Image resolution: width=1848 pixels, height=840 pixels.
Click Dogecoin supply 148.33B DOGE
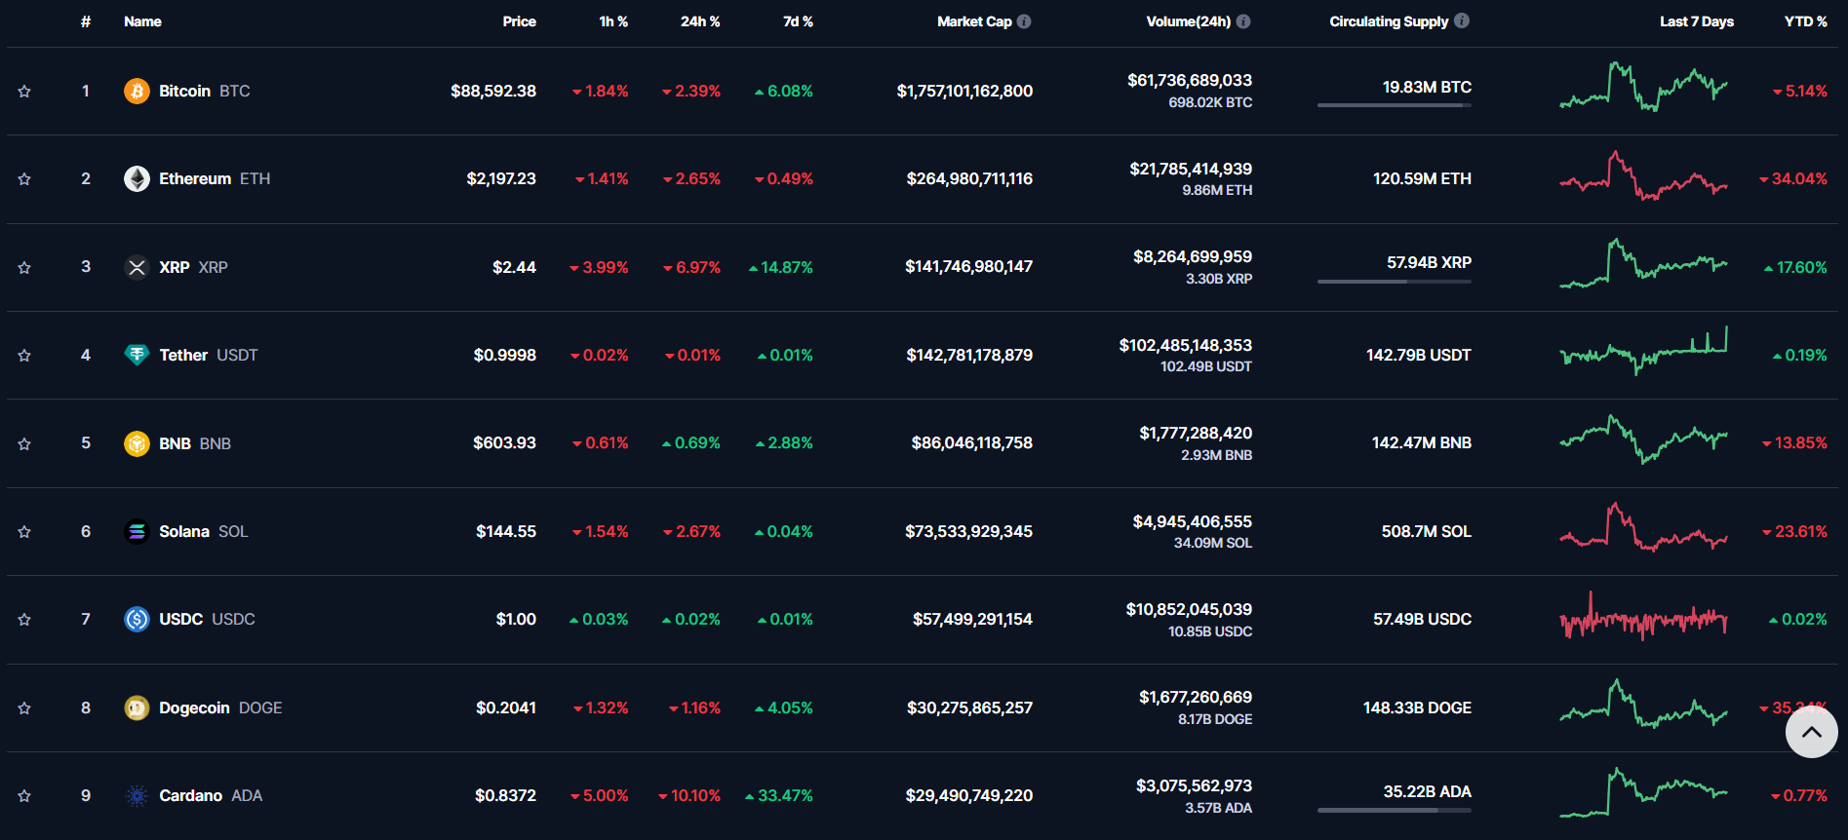1417,707
